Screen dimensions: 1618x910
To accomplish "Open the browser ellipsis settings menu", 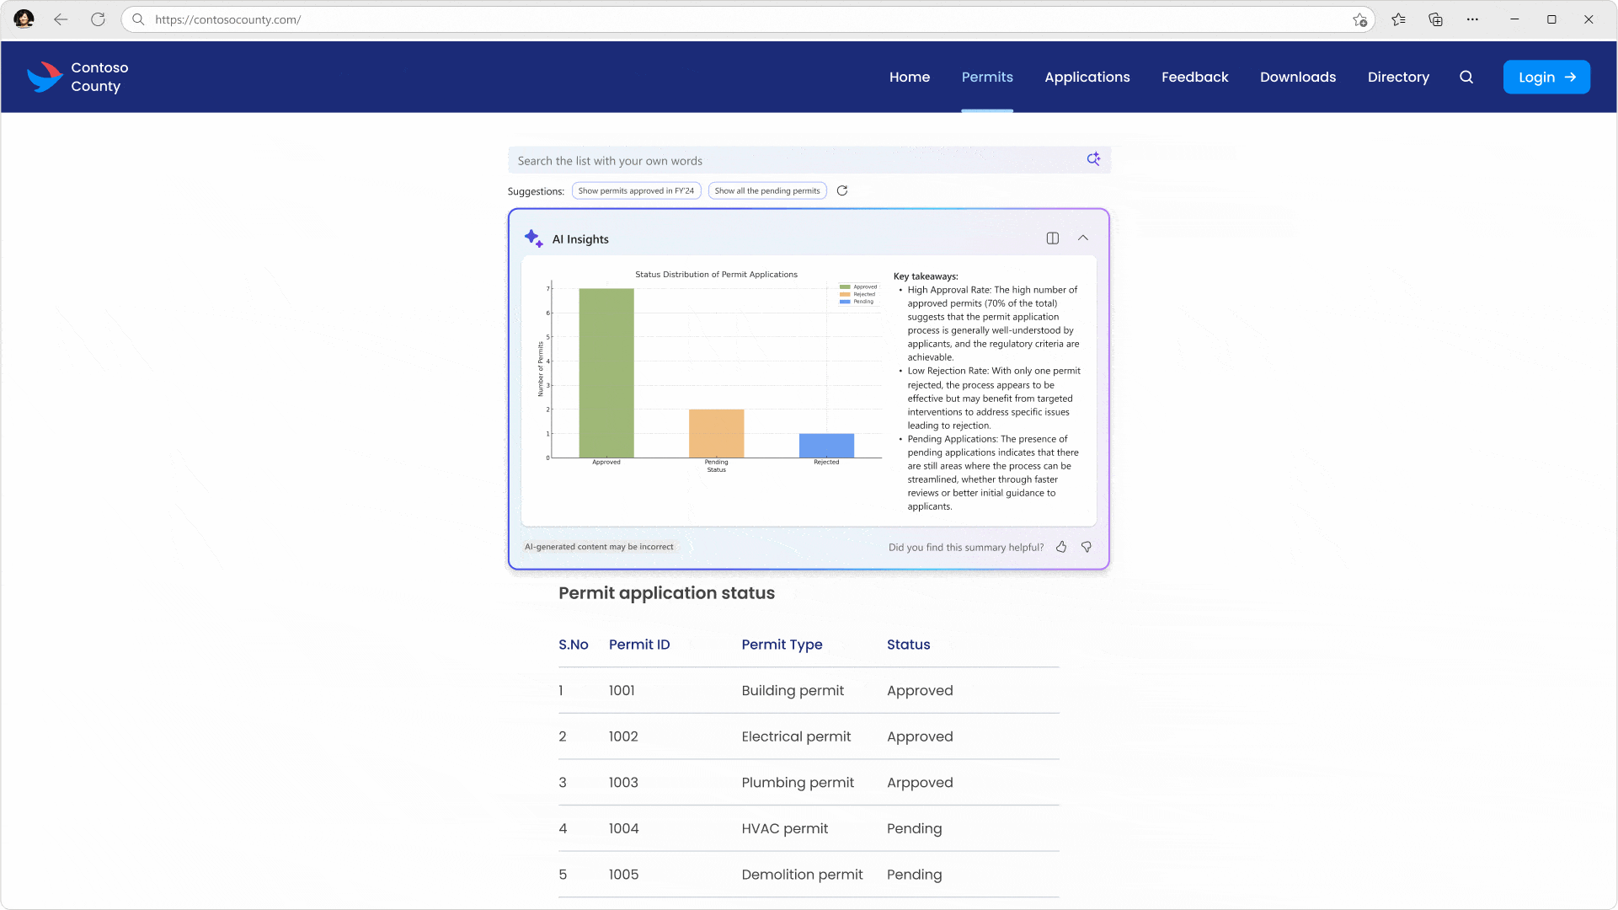I will click(x=1472, y=19).
